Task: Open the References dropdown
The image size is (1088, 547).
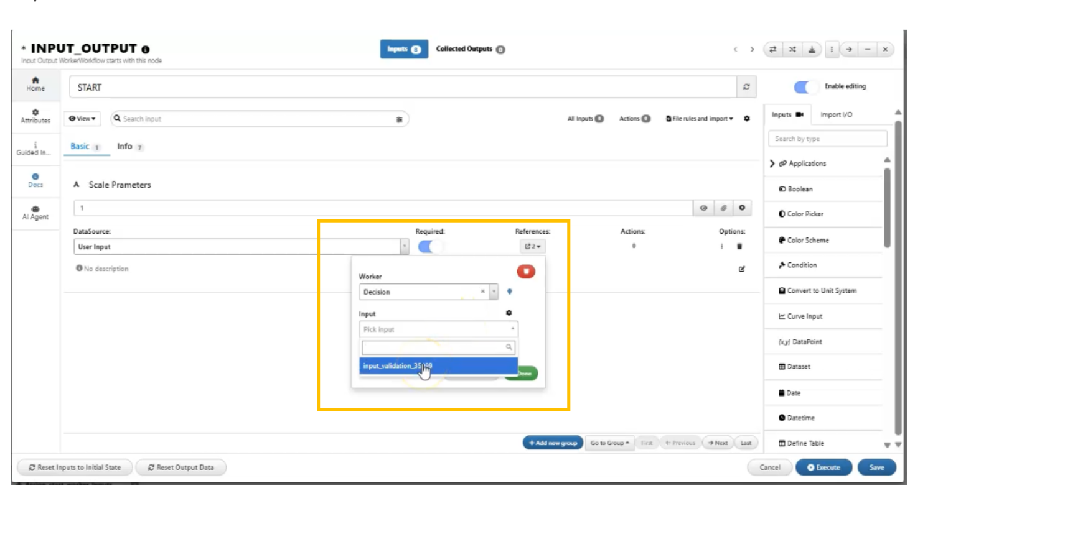Action: click(533, 246)
